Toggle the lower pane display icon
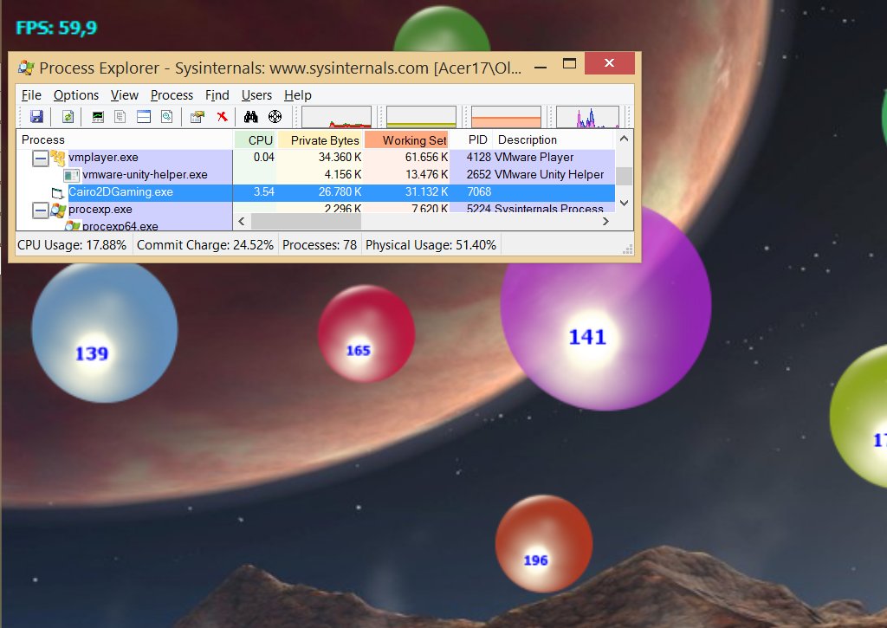The width and height of the screenshot is (887, 628). 144,117
